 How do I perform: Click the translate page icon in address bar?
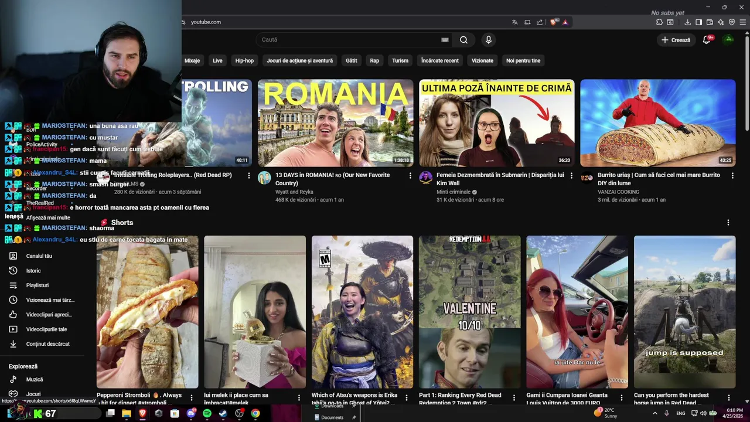tap(514, 22)
